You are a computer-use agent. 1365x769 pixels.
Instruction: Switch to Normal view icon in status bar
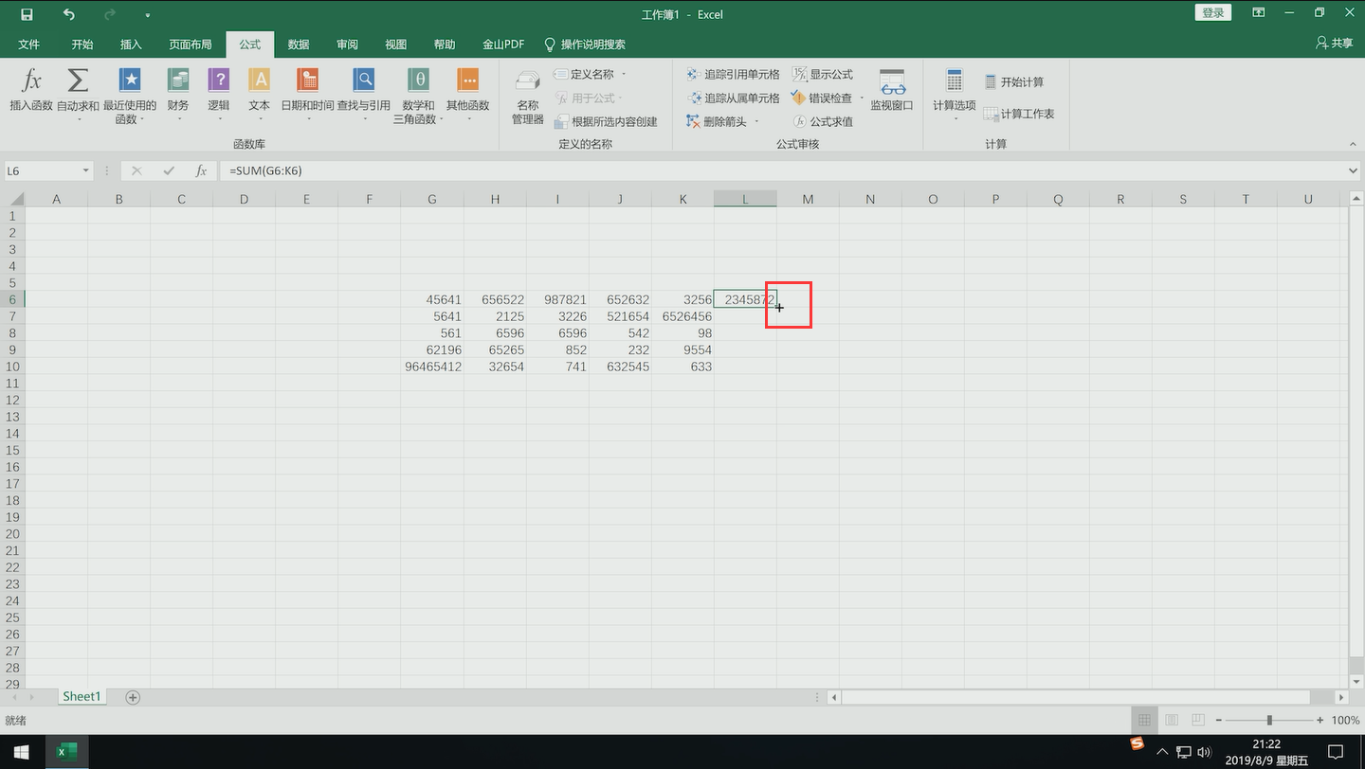(1144, 721)
